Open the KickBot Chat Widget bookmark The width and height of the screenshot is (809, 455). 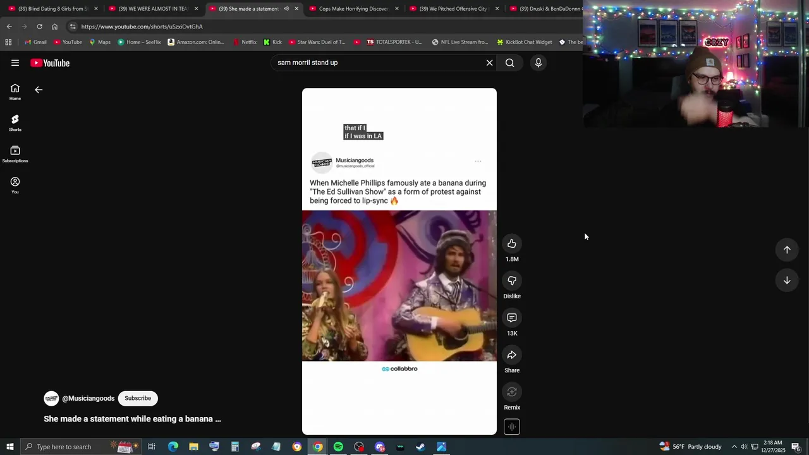[x=524, y=42]
